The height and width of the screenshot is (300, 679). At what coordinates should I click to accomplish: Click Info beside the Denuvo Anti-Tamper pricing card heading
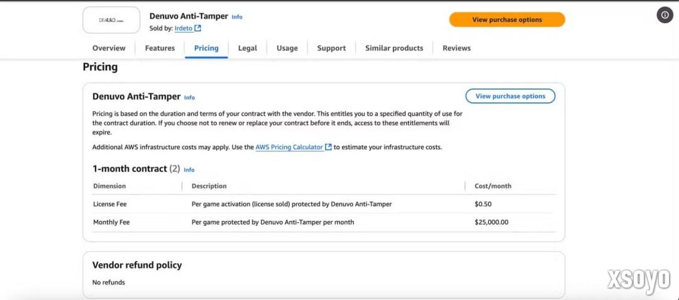(189, 97)
